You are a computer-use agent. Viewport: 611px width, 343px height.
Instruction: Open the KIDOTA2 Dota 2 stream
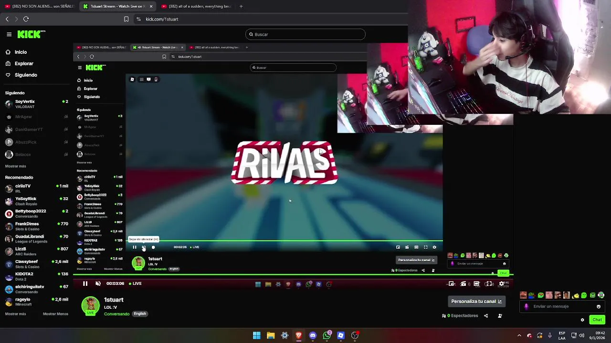coord(36,276)
